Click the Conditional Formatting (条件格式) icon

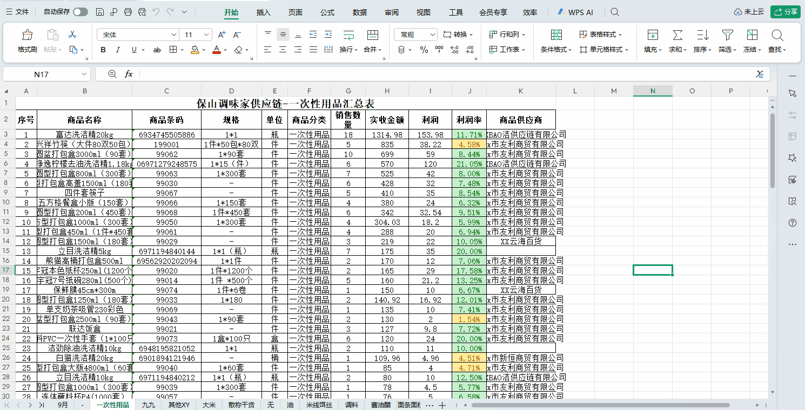pos(556,35)
